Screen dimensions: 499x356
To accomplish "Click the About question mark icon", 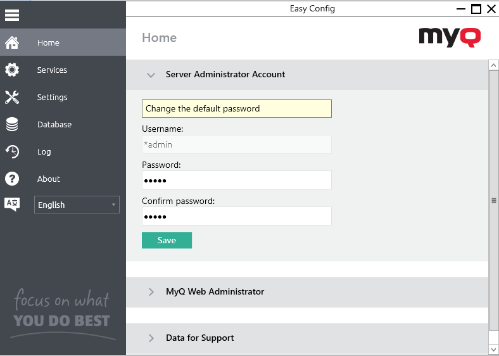I will point(12,179).
